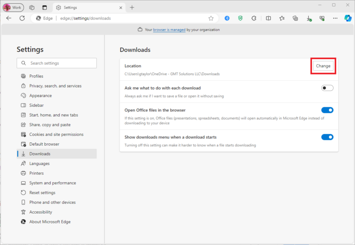
Task: Open Cookies and site permissions section
Action: pyautogui.click(x=56, y=135)
